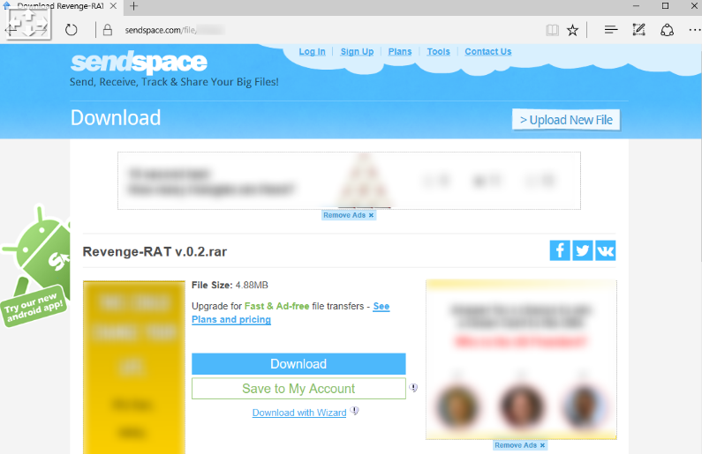702x454 pixels.
Task: Click info icon beside Download with Wizard
Action: [x=354, y=411]
